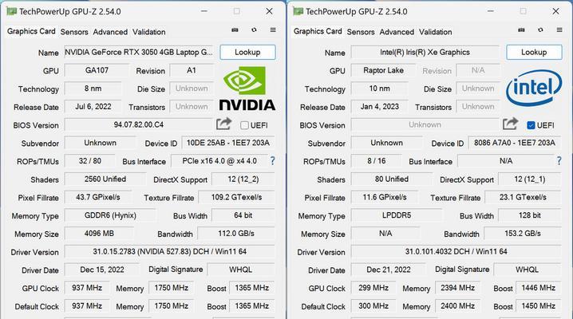
Task: Click the BIOS export share icon in Intel window
Action: click(510, 124)
